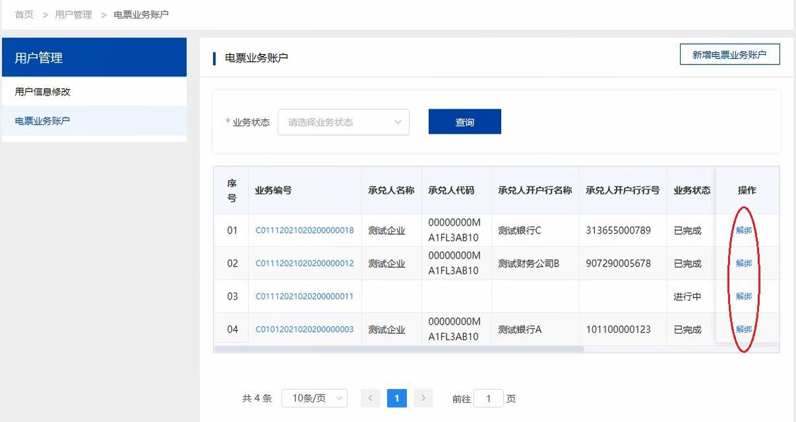Click 解绑 on the 进行中 row
796x422 pixels.
click(x=743, y=296)
